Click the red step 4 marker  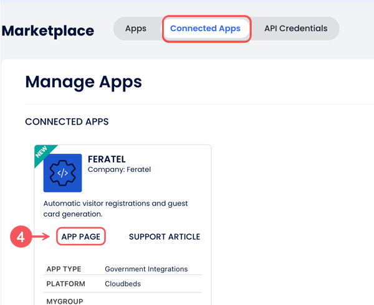pyautogui.click(x=20, y=237)
